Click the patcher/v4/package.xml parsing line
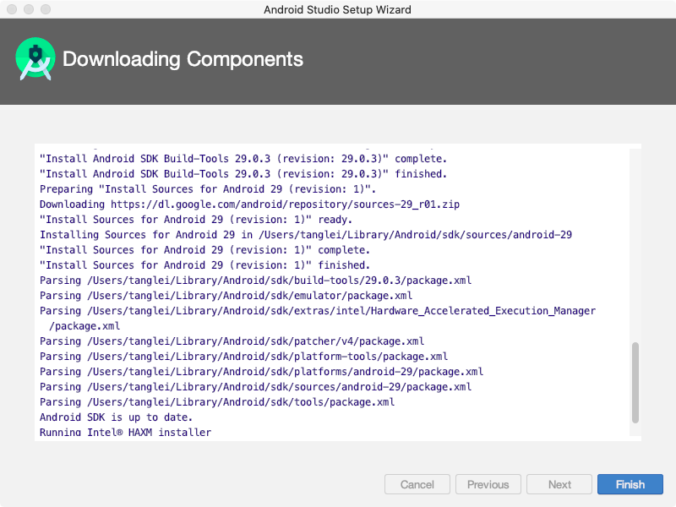Viewport: 676px width, 507px height. tap(232, 341)
